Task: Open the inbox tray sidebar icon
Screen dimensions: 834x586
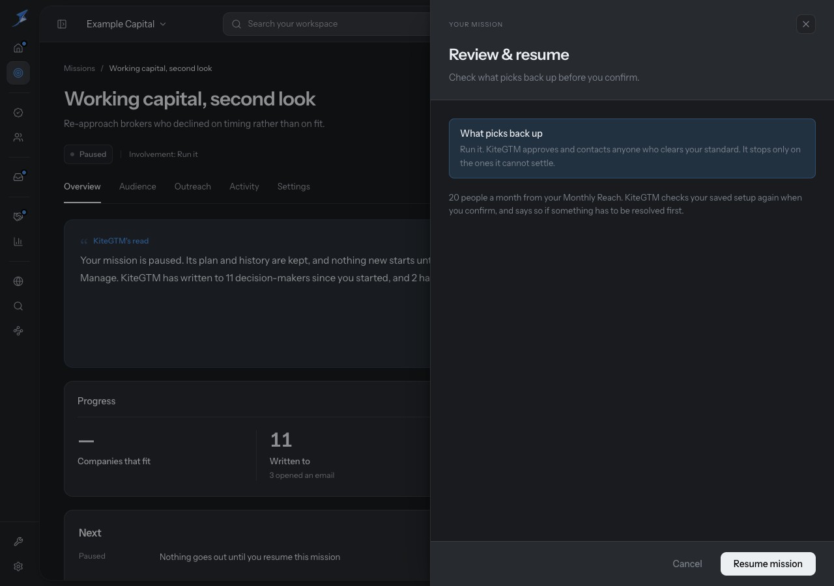Action: pyautogui.click(x=18, y=177)
